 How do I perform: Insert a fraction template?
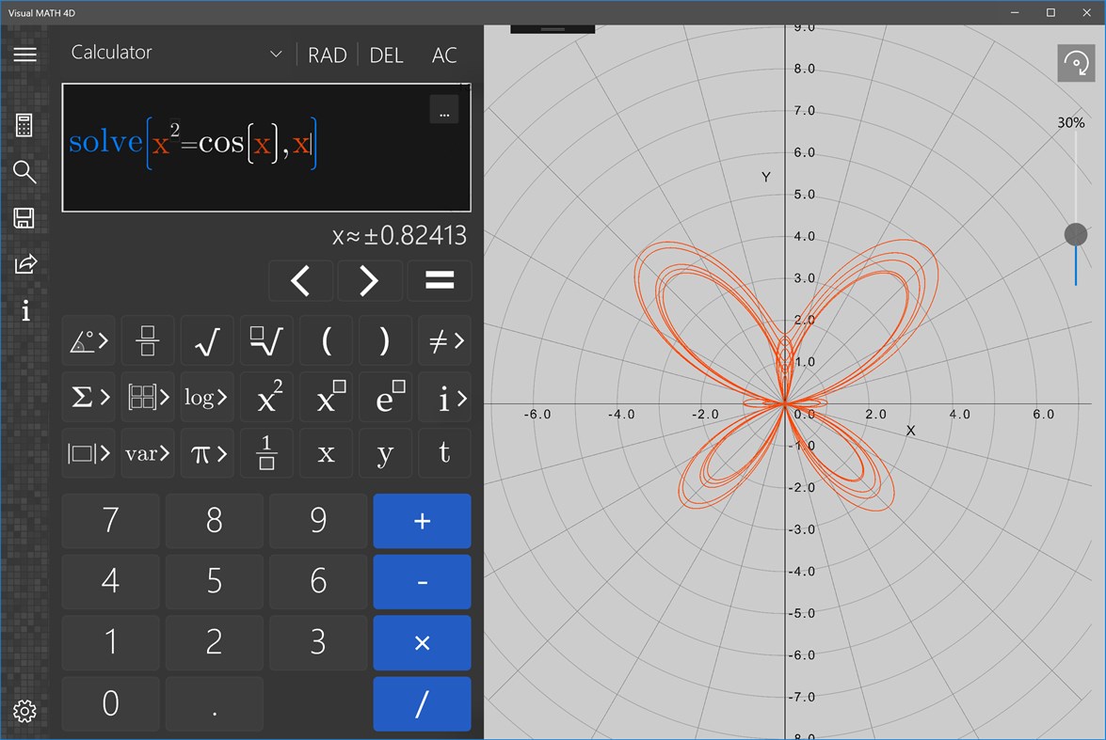[x=148, y=341]
